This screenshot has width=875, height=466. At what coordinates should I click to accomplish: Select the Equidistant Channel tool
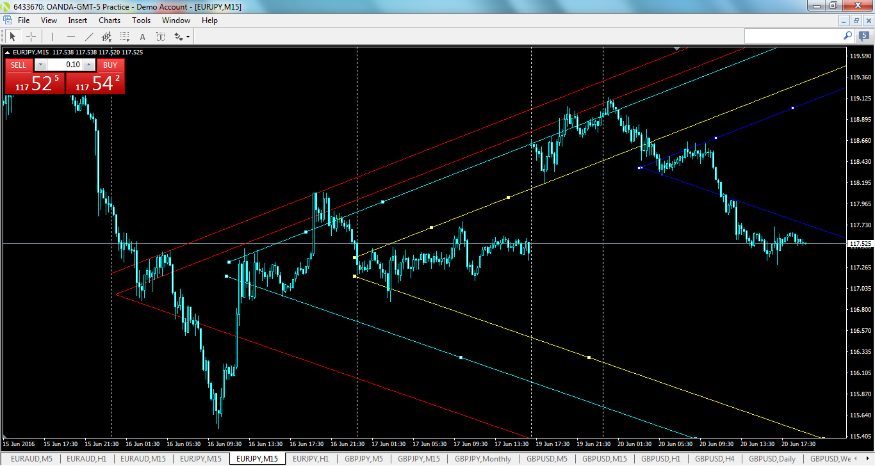pyautogui.click(x=107, y=36)
